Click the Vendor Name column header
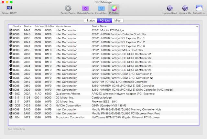 tap(63, 26)
